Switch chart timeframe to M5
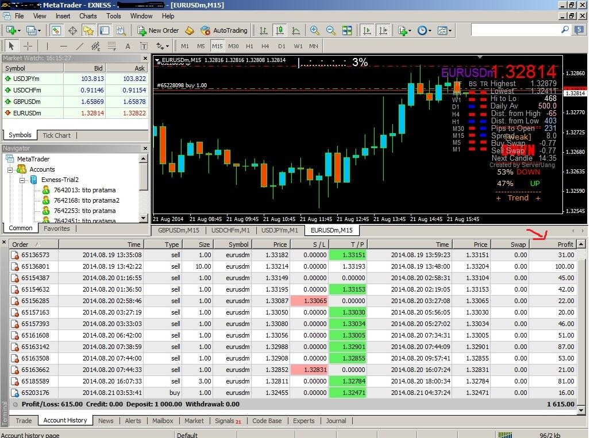590x438 pixels. click(201, 46)
